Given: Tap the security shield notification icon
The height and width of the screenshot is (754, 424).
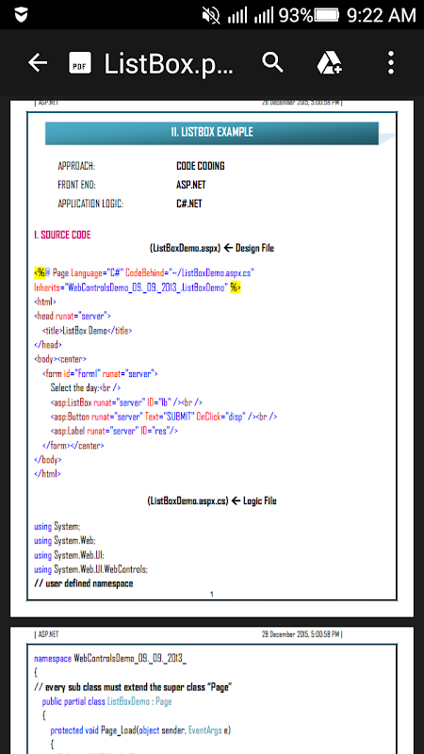Looking at the screenshot, I should point(21,15).
